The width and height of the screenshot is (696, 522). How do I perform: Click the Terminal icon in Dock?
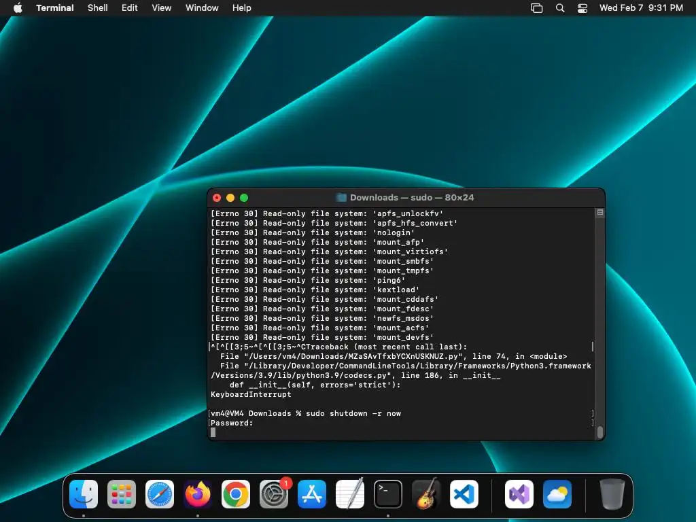(x=388, y=494)
